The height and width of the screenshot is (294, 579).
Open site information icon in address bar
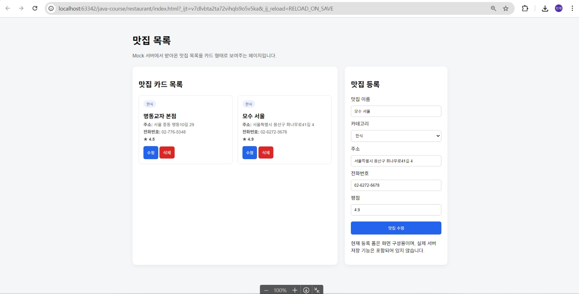[x=51, y=8]
